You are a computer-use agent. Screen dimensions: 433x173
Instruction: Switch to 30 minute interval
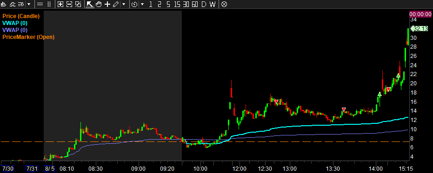point(186,4)
